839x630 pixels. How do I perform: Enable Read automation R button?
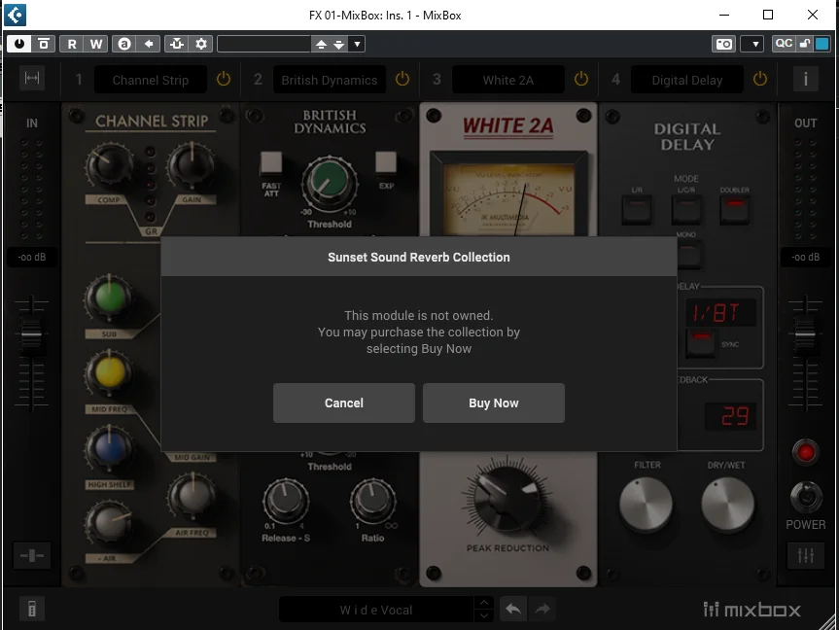pos(72,44)
